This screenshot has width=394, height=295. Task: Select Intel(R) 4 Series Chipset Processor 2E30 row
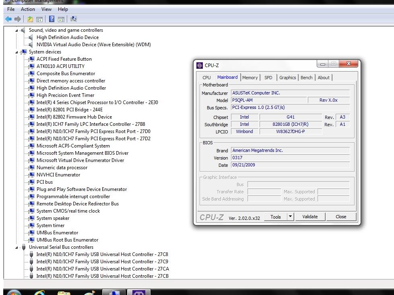pos(97,102)
